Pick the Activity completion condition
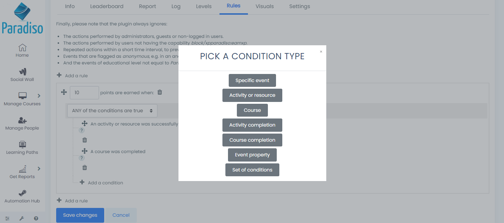This screenshot has height=223, width=504. (x=252, y=125)
